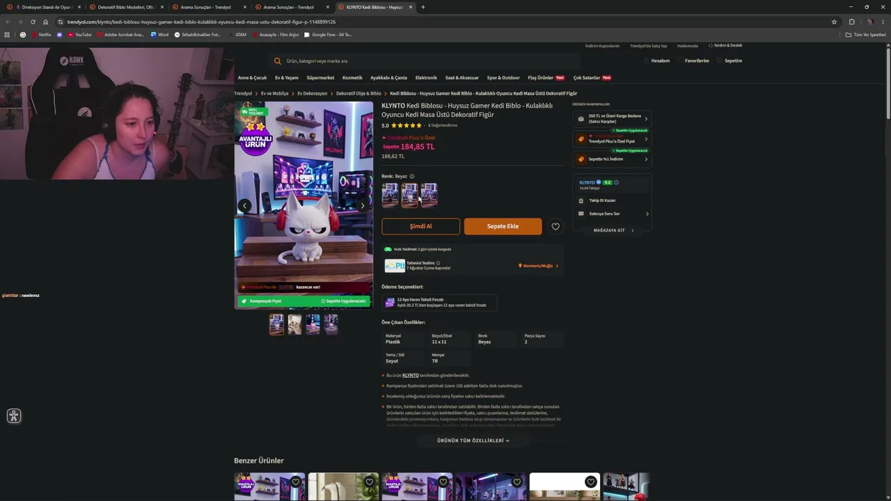
Task: Open the Süpermarket category menu
Action: pos(320,78)
